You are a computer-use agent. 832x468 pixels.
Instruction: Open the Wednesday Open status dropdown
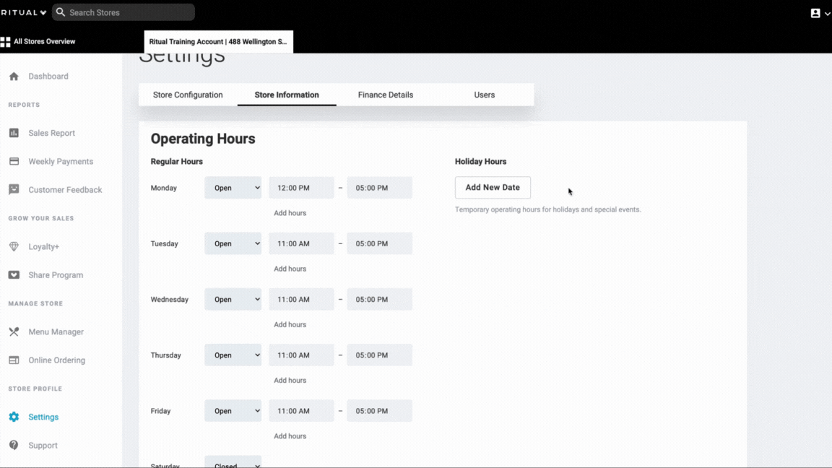233,299
